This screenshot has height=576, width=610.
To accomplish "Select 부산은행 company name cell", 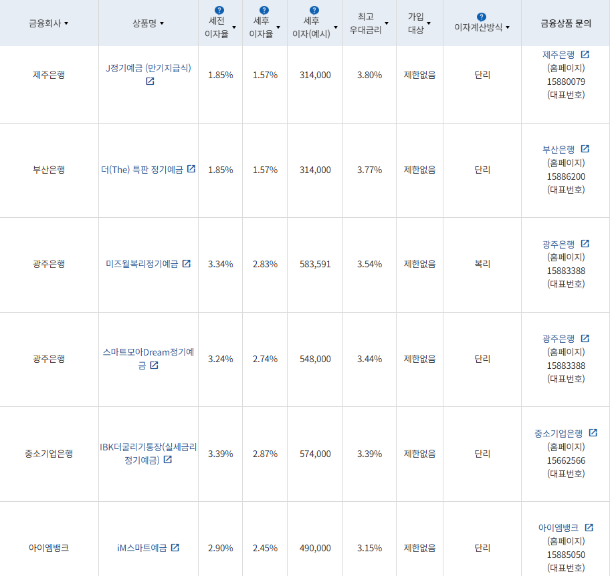I will (x=49, y=170).
